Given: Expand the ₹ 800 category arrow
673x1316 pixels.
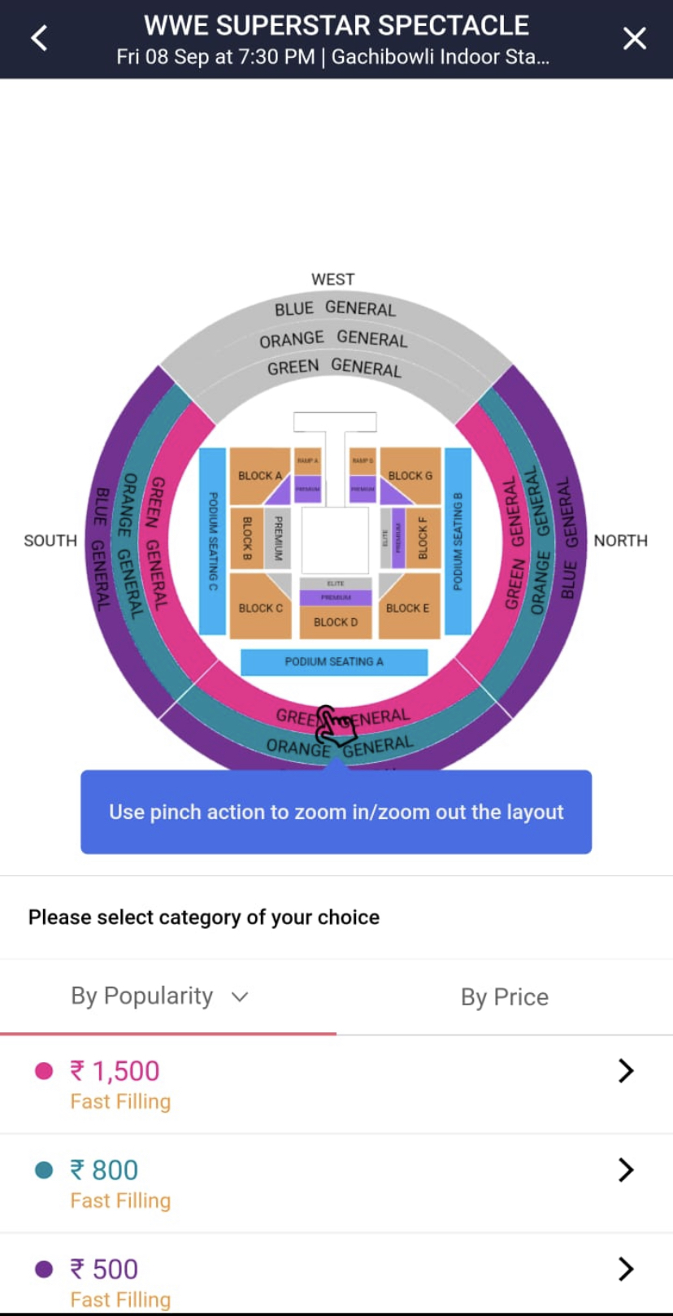Looking at the screenshot, I should (625, 1170).
